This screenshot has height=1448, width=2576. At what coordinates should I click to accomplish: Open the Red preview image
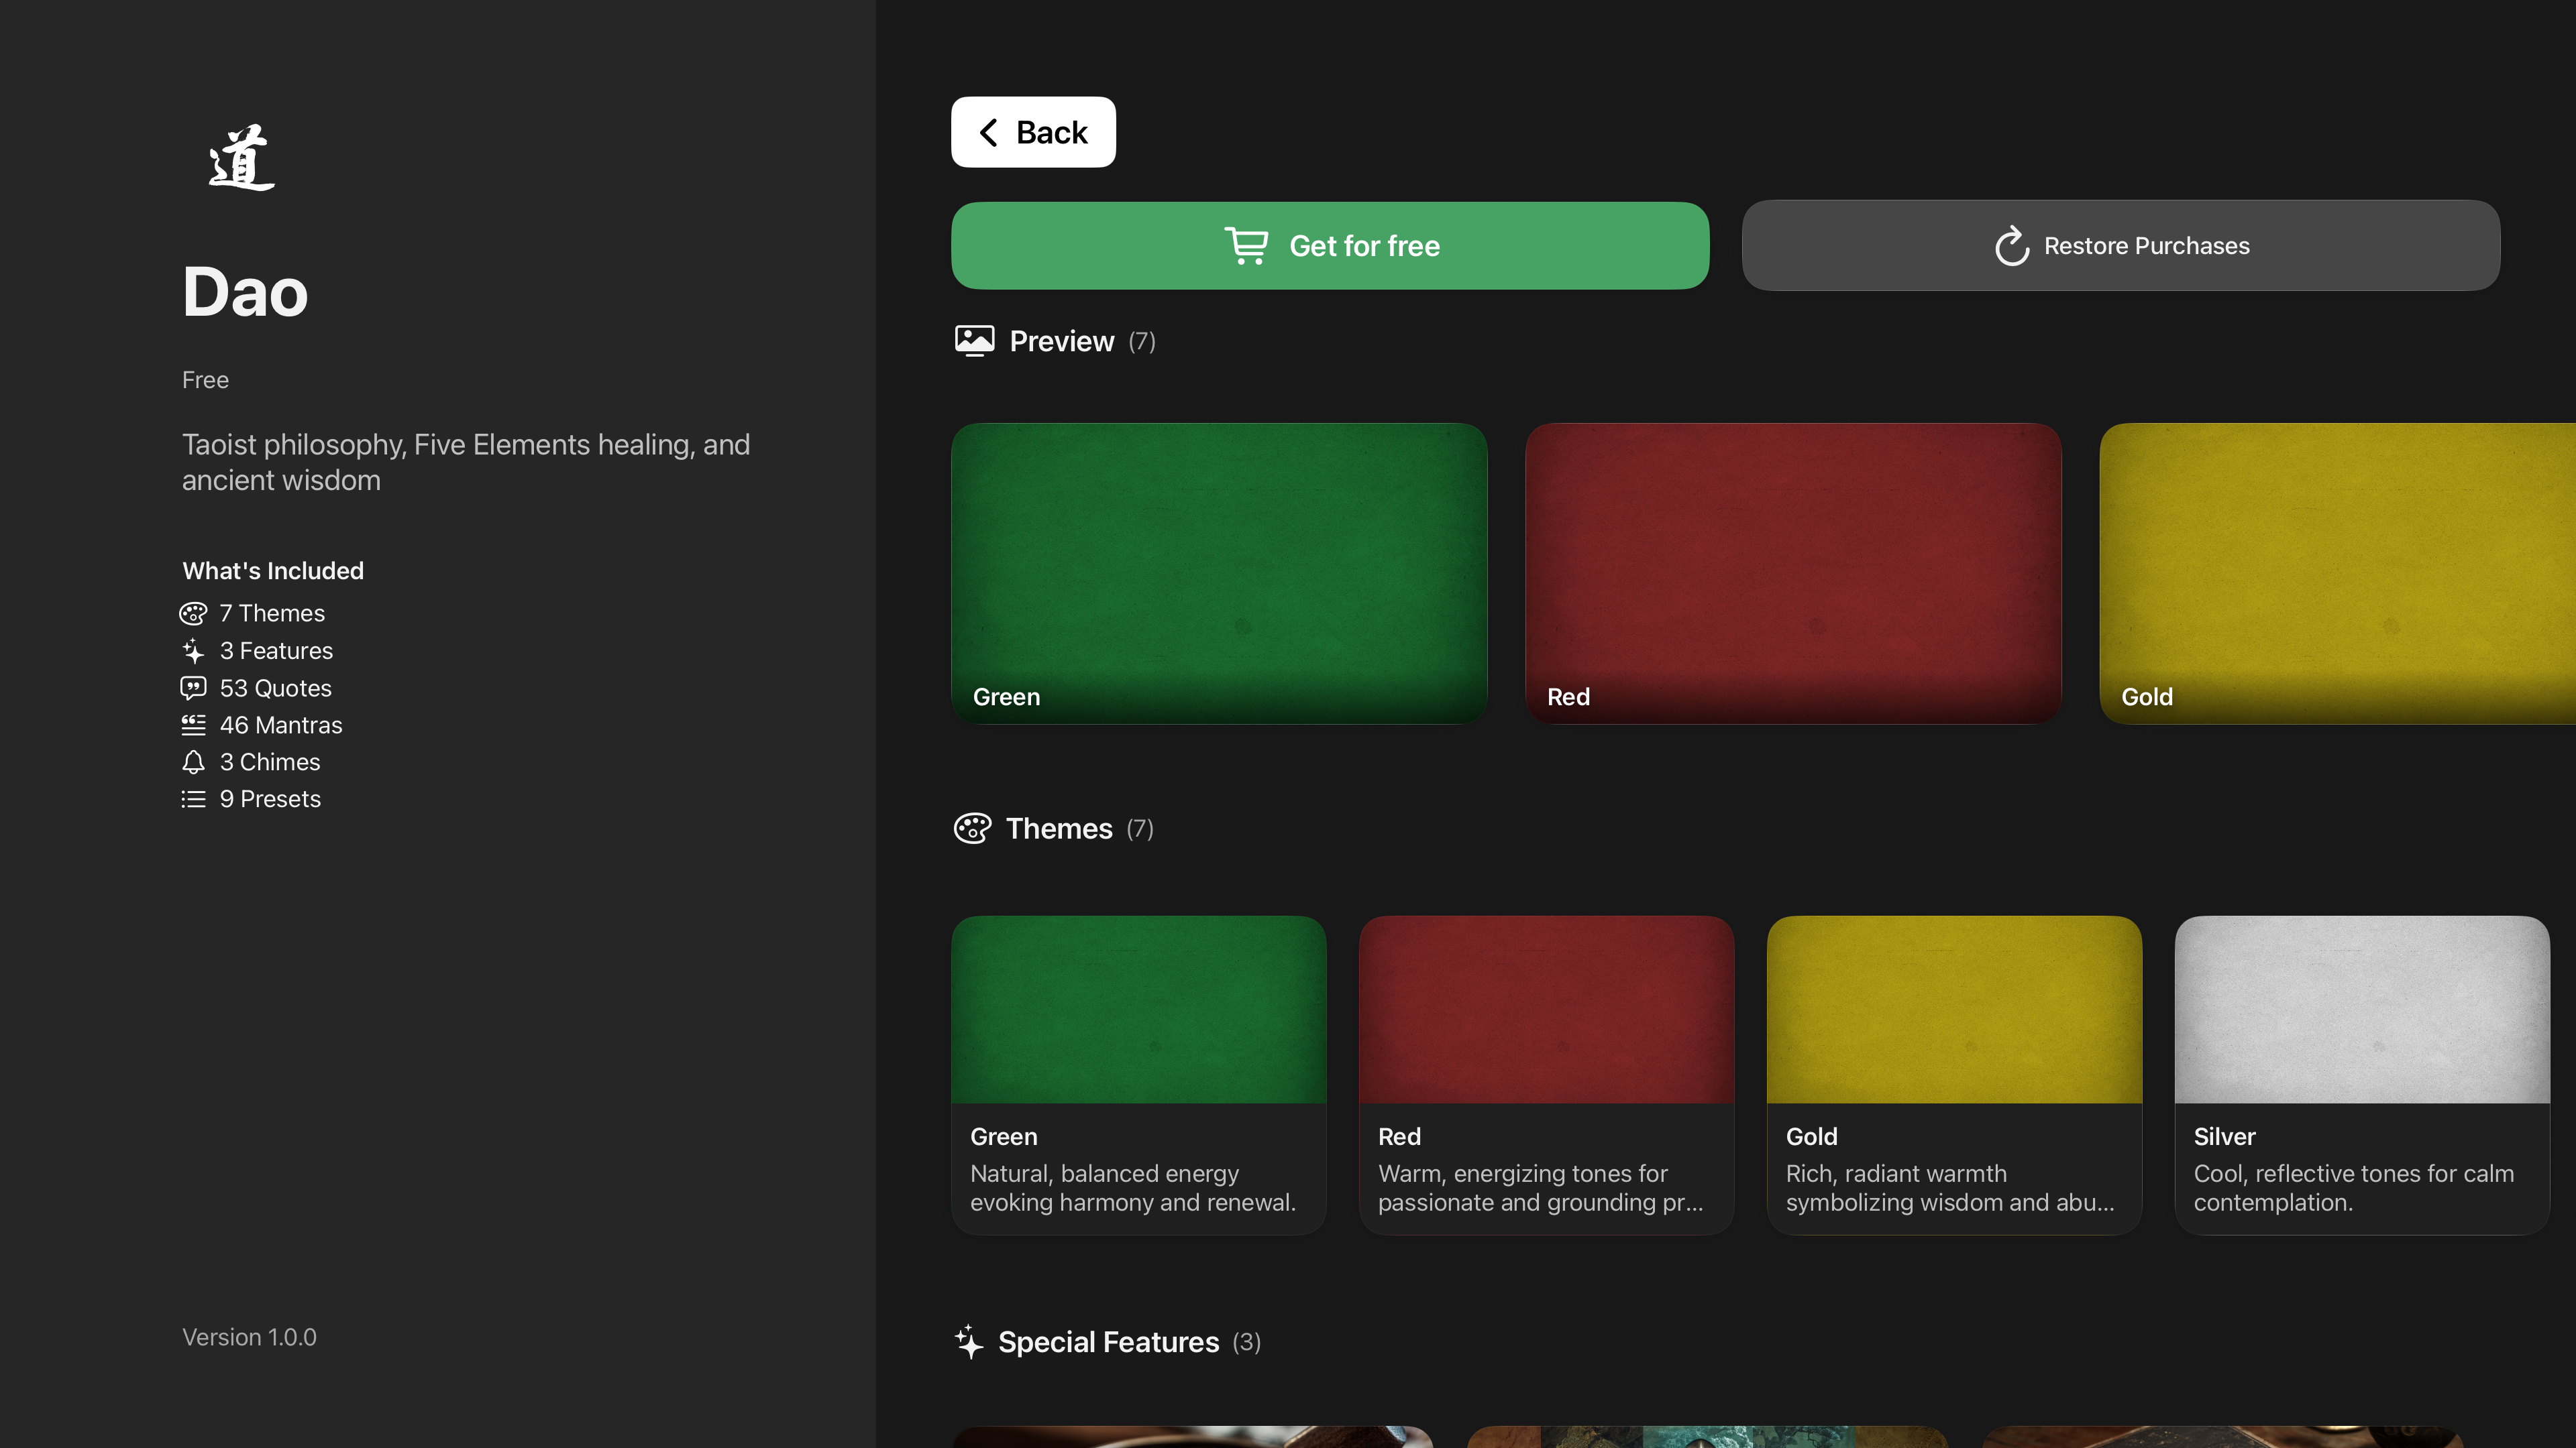click(1792, 572)
